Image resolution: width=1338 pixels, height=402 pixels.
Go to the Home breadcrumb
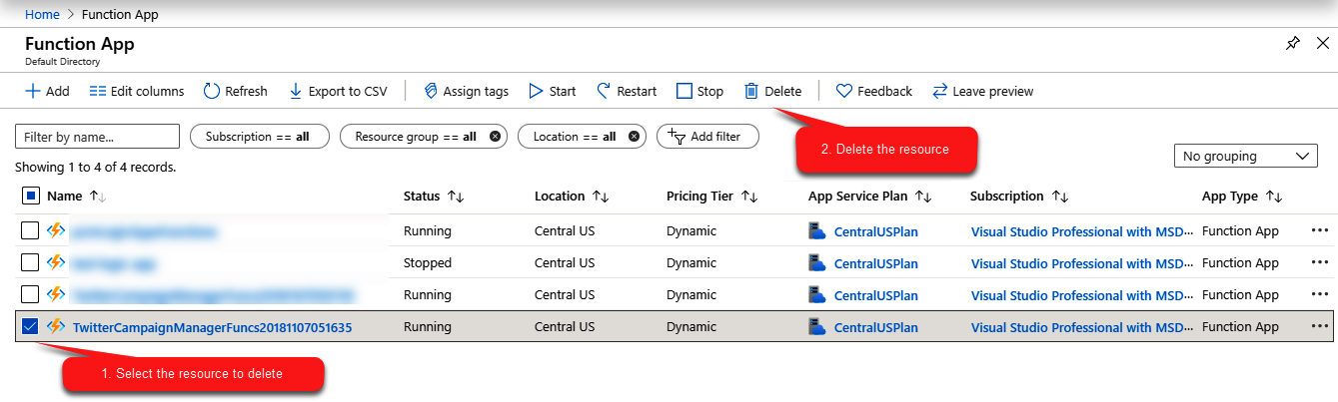click(x=42, y=14)
